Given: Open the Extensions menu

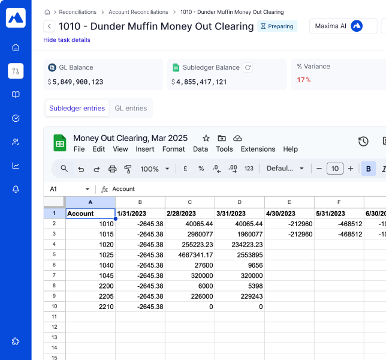Looking at the screenshot, I should click(258, 149).
